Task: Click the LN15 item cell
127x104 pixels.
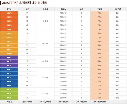Action: tap(9, 94)
